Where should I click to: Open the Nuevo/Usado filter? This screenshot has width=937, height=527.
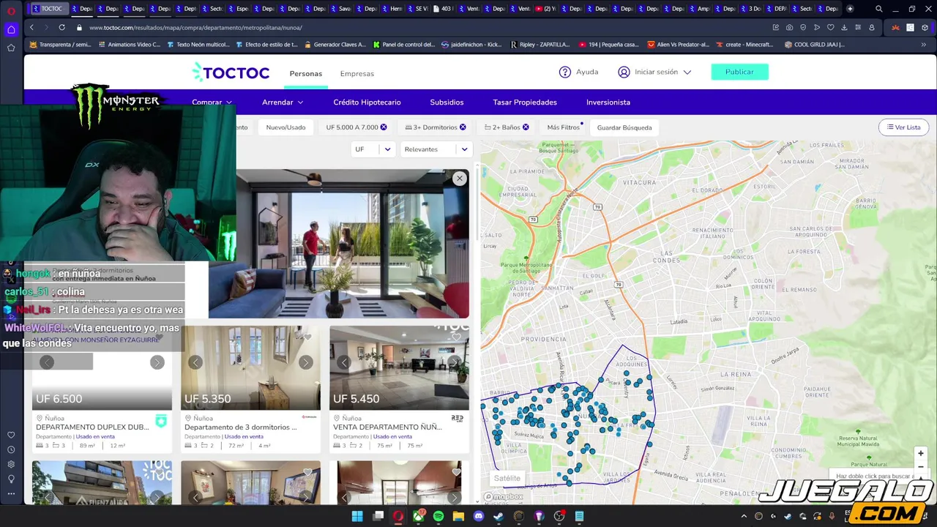pos(285,127)
